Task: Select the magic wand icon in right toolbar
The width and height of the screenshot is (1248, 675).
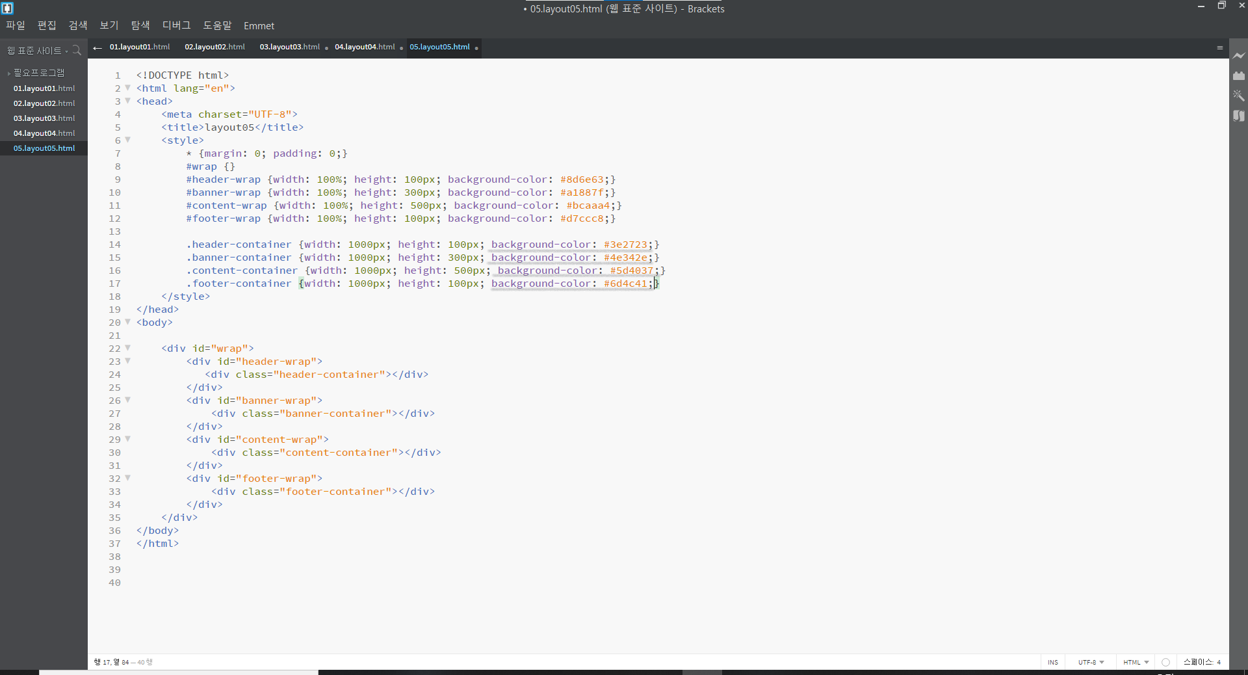Action: 1239,96
